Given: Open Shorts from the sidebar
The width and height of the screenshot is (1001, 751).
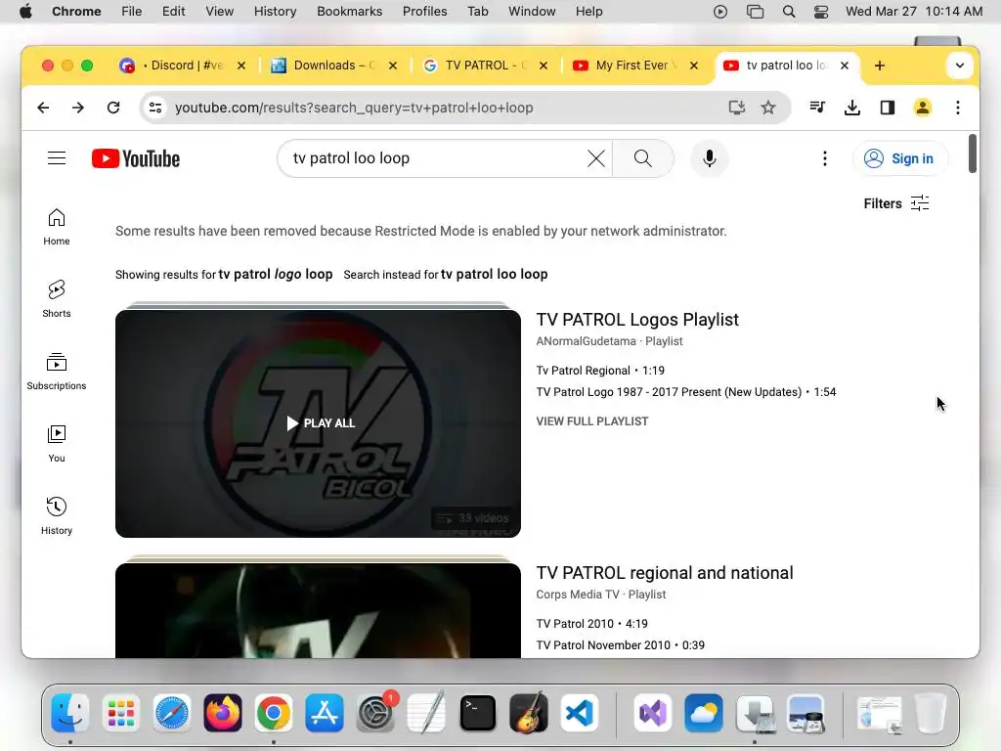Looking at the screenshot, I should [x=57, y=299].
